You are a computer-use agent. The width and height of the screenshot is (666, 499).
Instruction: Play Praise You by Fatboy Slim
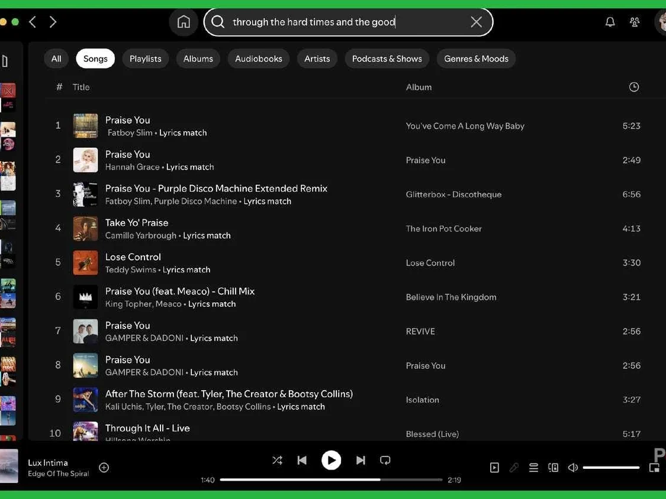[127, 120]
